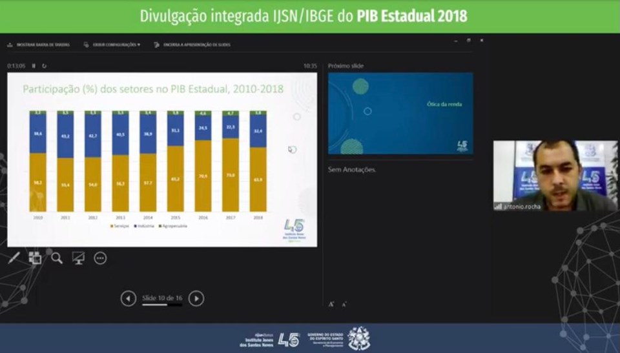620x353 pixels.
Task: Go to the previous slide
Action: point(129,298)
